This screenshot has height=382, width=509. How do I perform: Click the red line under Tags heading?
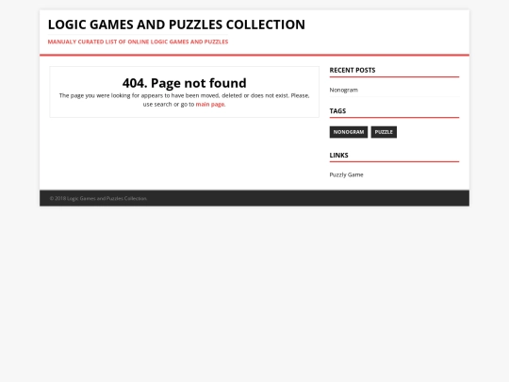click(394, 118)
